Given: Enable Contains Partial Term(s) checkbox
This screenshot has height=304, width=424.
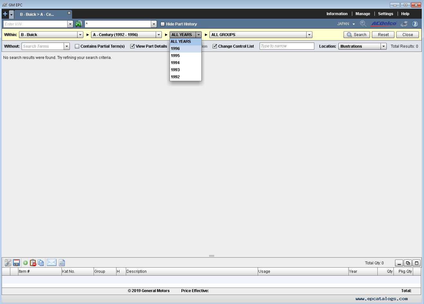Looking at the screenshot, I should (77, 46).
